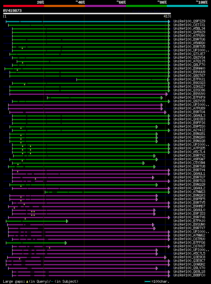The width and height of the screenshot is (211, 284).
Task: Click the green alignment bar for A7NWG3
Action: (107, 192)
